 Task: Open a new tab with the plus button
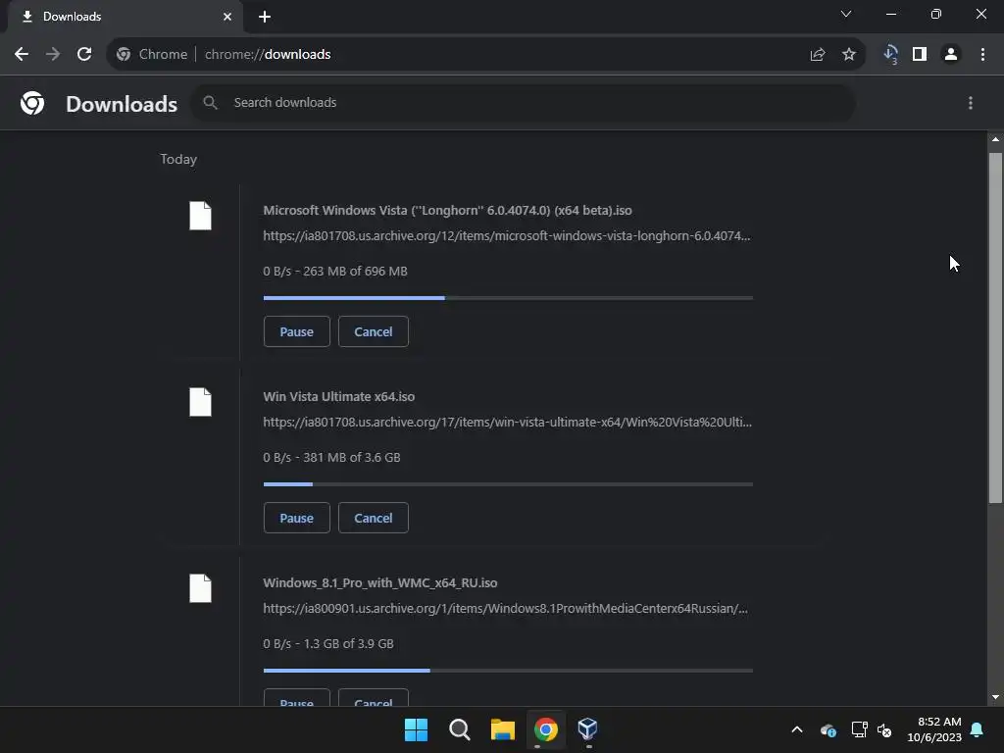265,17
